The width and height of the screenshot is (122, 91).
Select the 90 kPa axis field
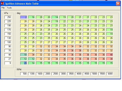click(8, 46)
